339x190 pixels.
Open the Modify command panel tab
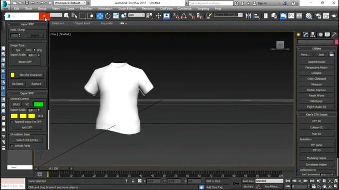pyautogui.click(x=306, y=35)
